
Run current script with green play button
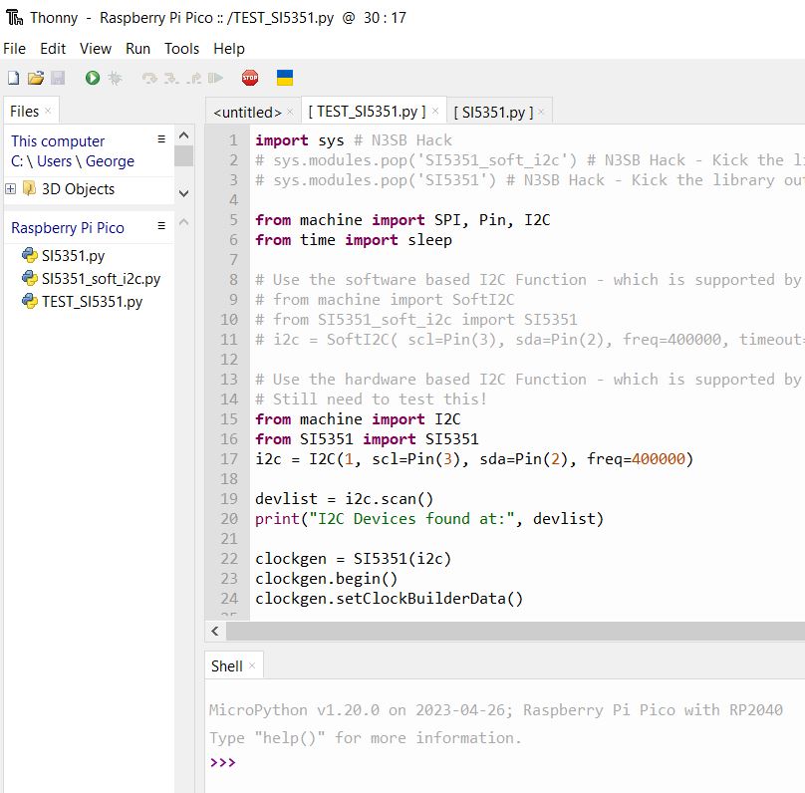click(92, 78)
